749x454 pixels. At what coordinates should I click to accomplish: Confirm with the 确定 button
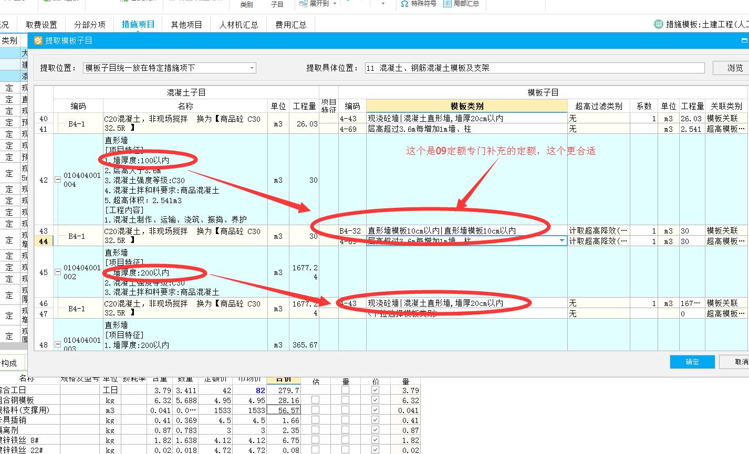tap(692, 362)
